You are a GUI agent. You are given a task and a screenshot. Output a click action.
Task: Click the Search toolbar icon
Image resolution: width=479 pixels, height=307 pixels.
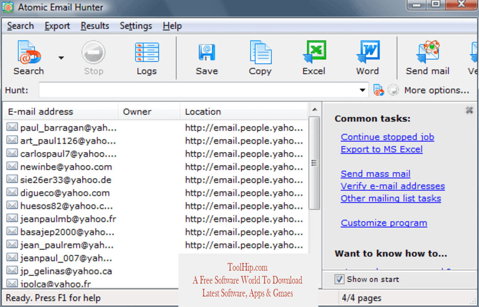29,53
